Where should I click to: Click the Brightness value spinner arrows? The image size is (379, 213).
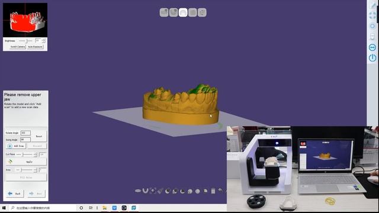(44, 41)
